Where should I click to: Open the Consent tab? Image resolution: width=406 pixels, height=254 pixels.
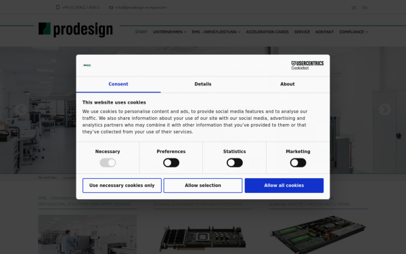pyautogui.click(x=118, y=84)
